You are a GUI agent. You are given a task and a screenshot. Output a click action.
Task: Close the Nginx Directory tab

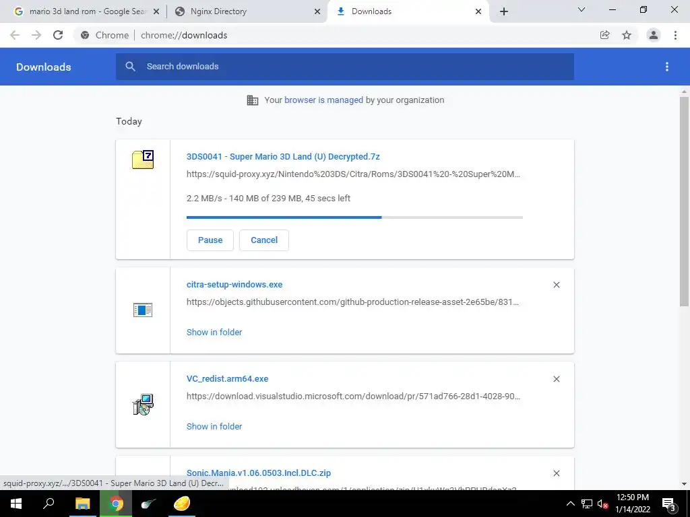click(x=317, y=11)
